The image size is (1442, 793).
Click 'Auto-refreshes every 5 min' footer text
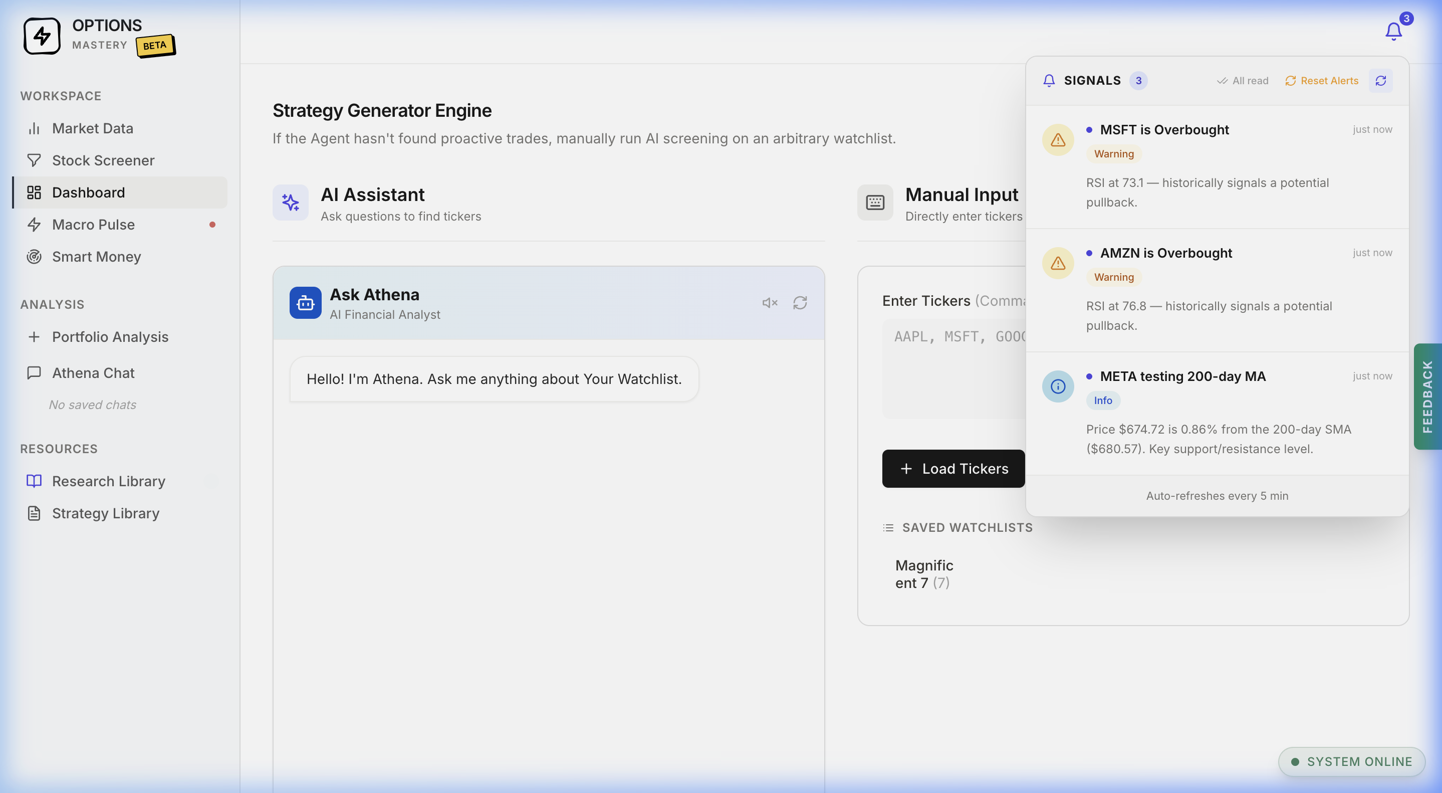[1217, 496]
